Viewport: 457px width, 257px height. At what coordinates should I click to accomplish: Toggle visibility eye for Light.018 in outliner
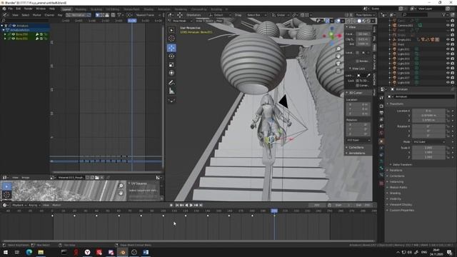pyautogui.click(x=448, y=83)
